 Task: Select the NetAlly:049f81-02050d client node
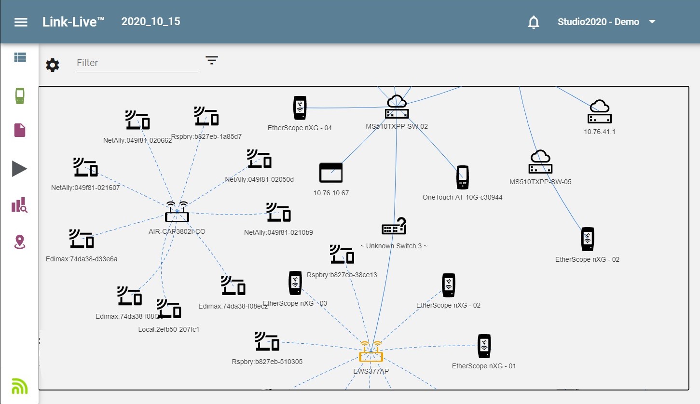(260, 159)
